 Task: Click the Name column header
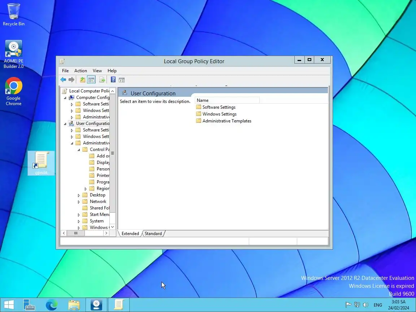(227, 100)
